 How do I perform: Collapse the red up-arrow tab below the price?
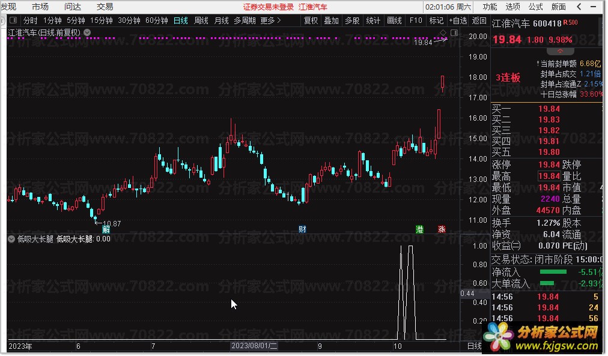pos(560,51)
